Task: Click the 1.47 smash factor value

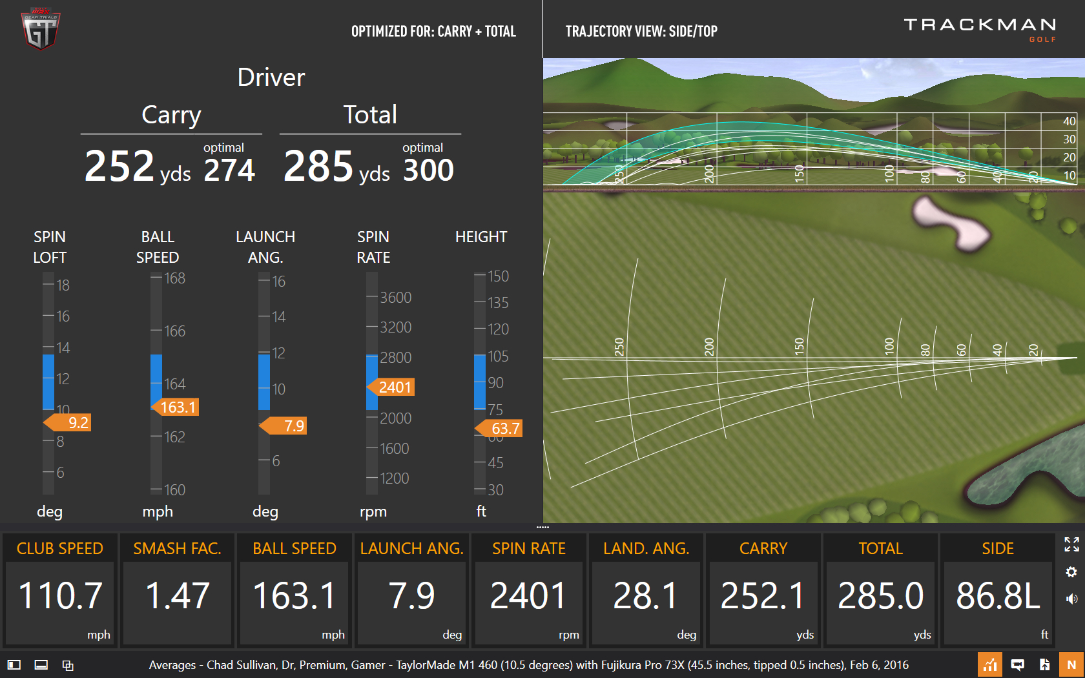Action: coord(178,595)
